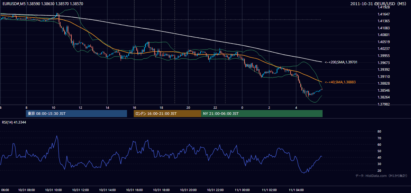Select the London 16:00-21:00 JST session bar
Viewport: 411px width, 193px height.
(168, 114)
